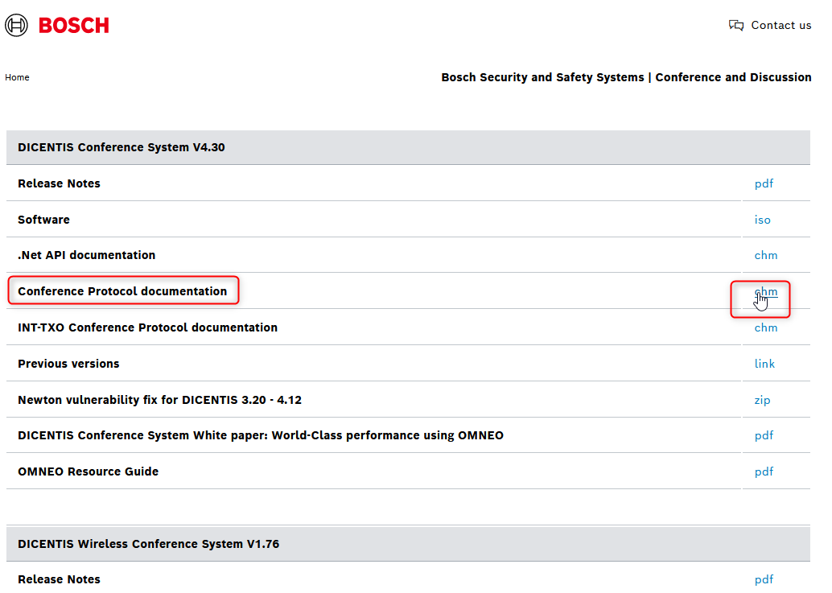Click the Newton vulnerability fix row title
The height and width of the screenshot is (593, 832).
(159, 400)
